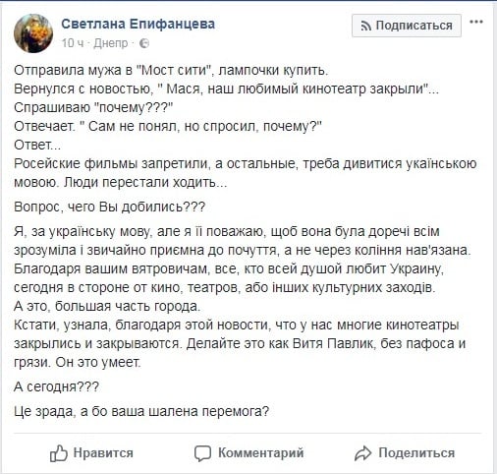497x474 pixels.
Task: Open the three-dot post options menu
Action: click(476, 22)
